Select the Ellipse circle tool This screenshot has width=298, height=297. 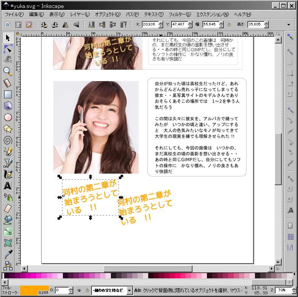pyautogui.click(x=8, y=117)
